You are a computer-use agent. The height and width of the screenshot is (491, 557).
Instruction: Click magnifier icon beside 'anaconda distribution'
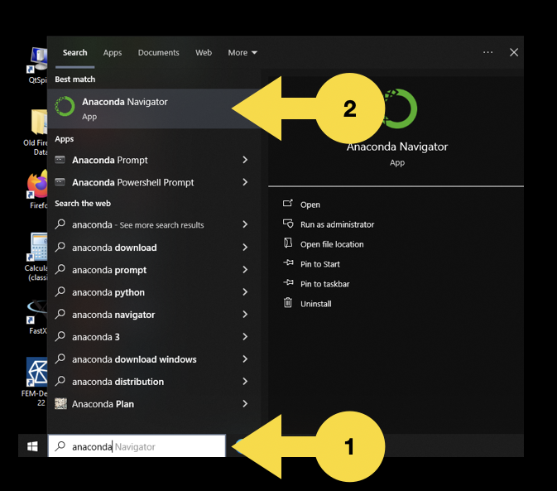(x=60, y=381)
